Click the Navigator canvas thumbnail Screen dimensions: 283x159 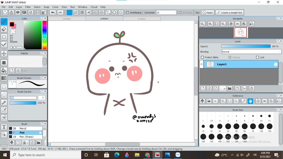pyautogui.click(x=241, y=33)
